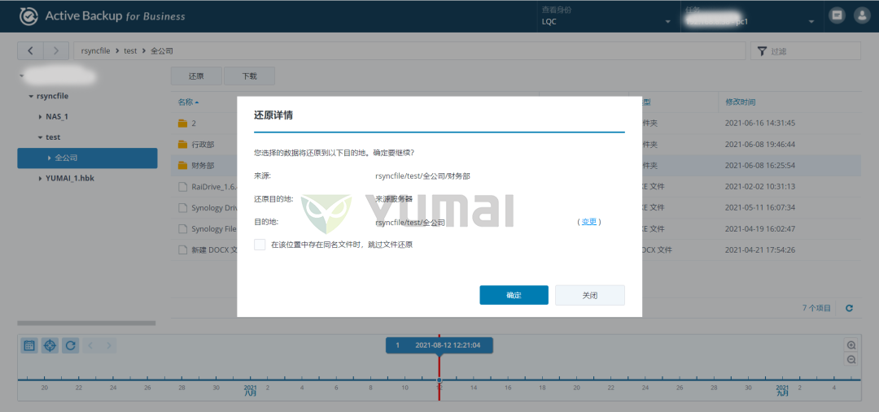This screenshot has height=412, width=879.
Task: Click the Synology Drive file icon
Action: (x=182, y=208)
